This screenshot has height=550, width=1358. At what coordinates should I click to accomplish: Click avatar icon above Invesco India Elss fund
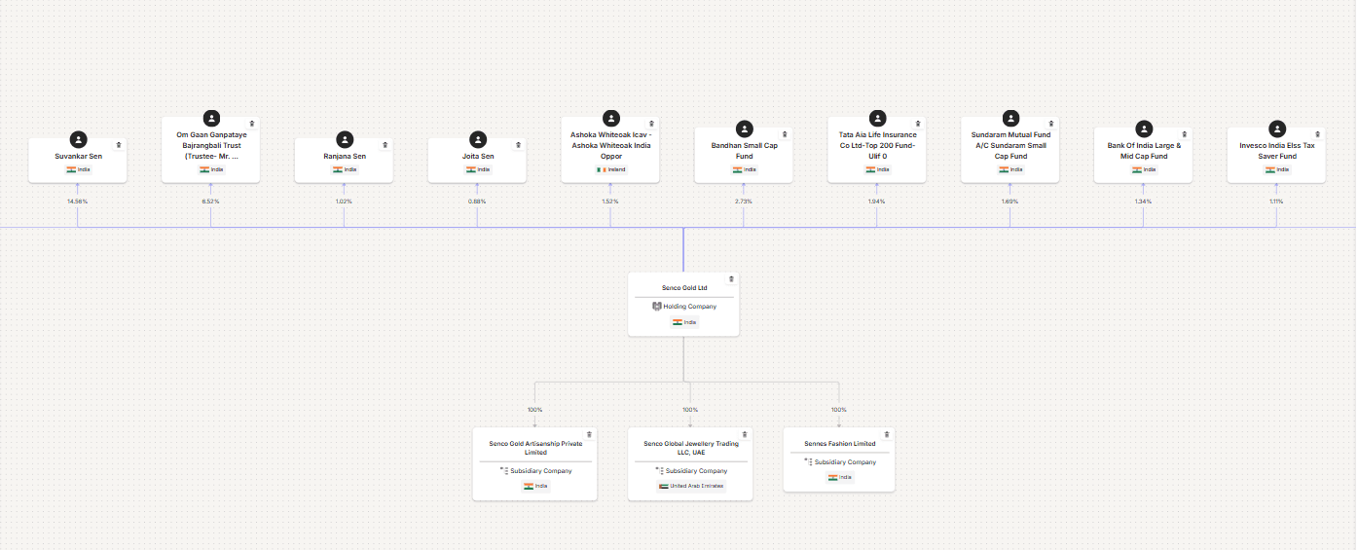pos(1276,128)
